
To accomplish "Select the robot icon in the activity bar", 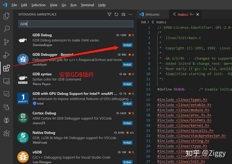I will 6,120.
